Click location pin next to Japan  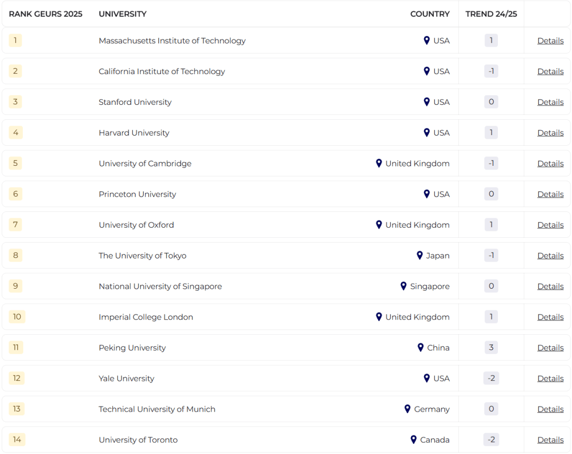point(419,255)
